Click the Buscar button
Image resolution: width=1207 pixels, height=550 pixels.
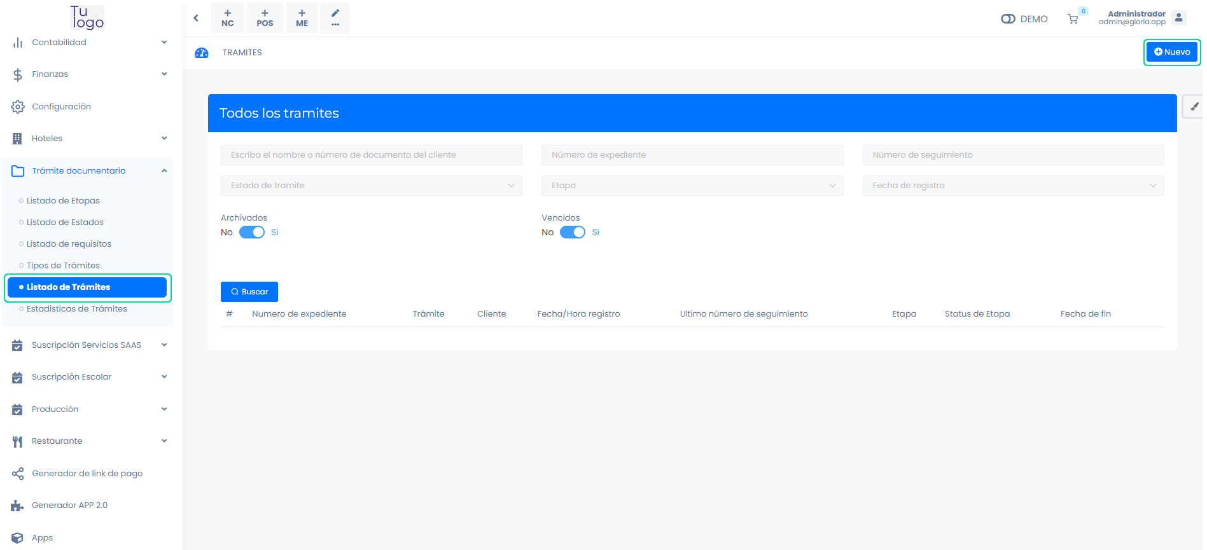(x=249, y=292)
